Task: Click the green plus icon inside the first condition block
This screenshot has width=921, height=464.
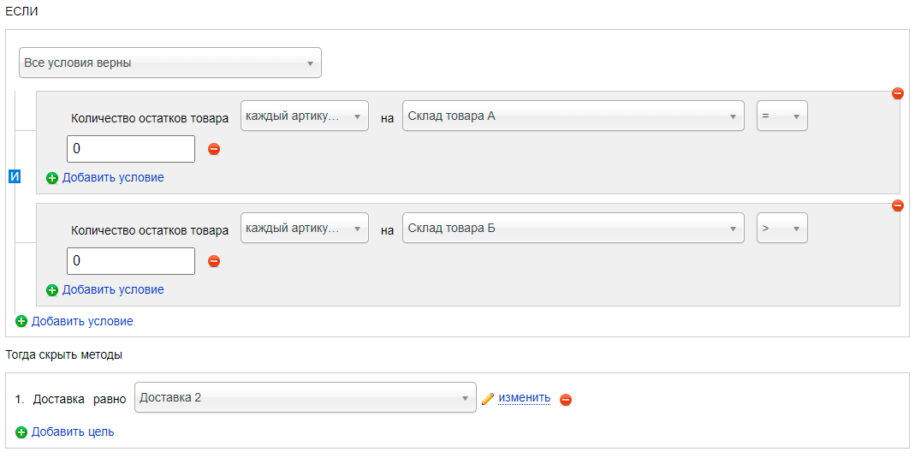Action: pyautogui.click(x=52, y=178)
